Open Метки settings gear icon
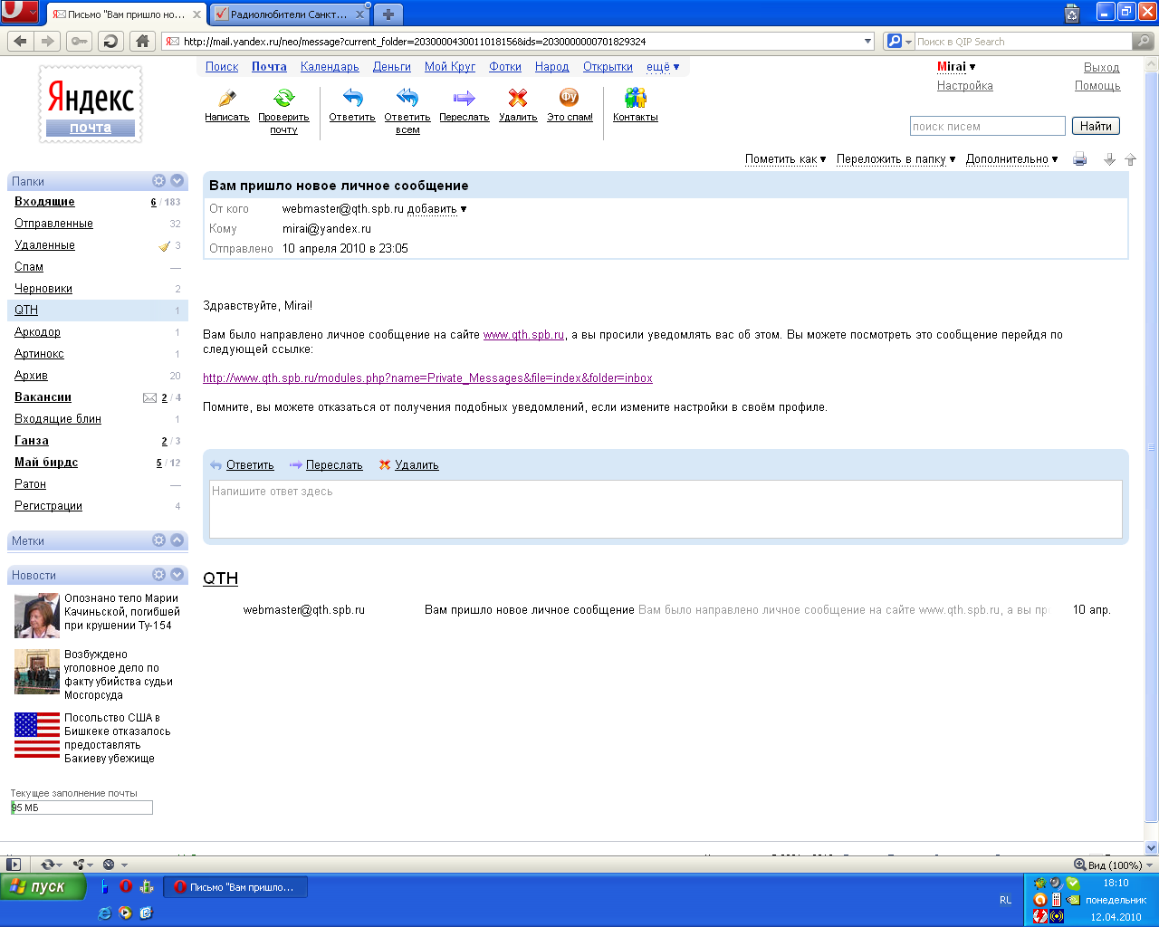1159x927 pixels. [x=158, y=540]
